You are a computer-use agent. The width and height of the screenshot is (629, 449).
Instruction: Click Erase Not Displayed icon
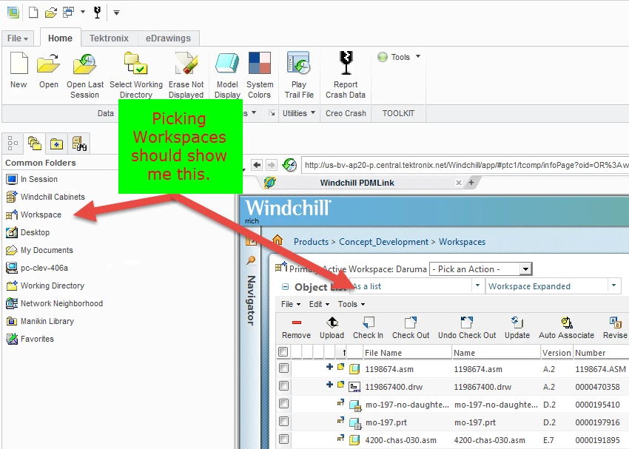click(186, 64)
